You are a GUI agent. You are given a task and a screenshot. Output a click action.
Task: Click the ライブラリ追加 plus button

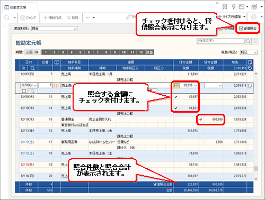click(229, 17)
